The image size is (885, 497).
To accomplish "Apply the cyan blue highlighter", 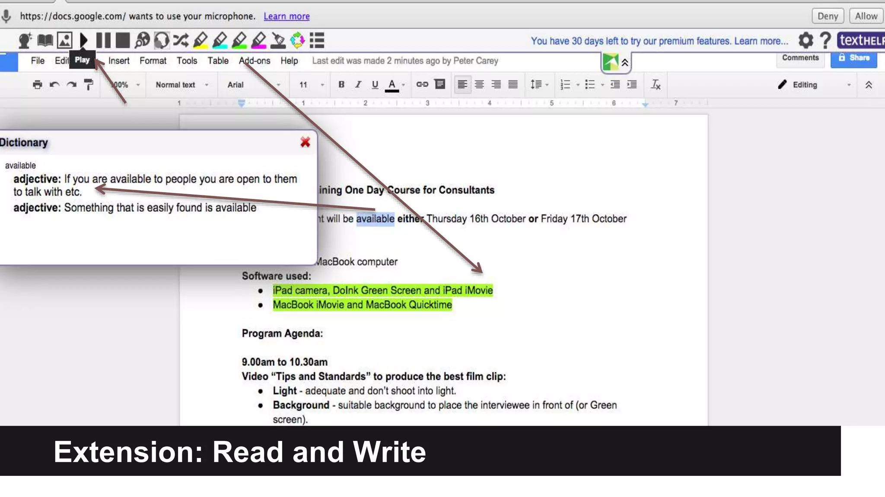I will [x=220, y=41].
